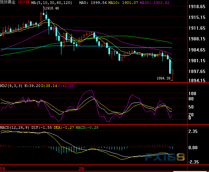This screenshot has width=209, height=172.
Task: Click the K:39.20 value in KDJ panel
Action: pyautogui.click(x=34, y=86)
